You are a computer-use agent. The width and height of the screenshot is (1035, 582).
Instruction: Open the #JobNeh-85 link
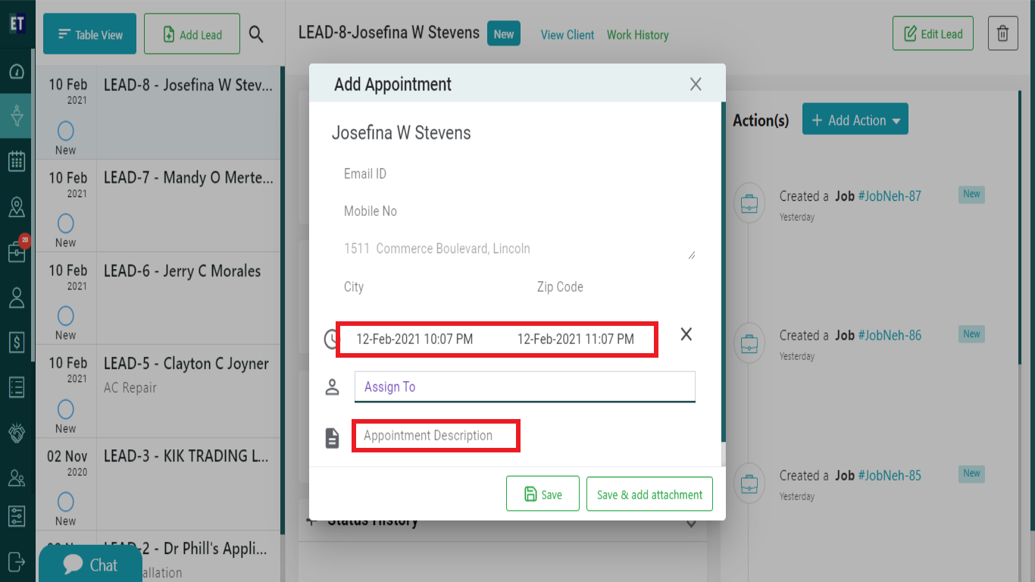pyautogui.click(x=890, y=476)
